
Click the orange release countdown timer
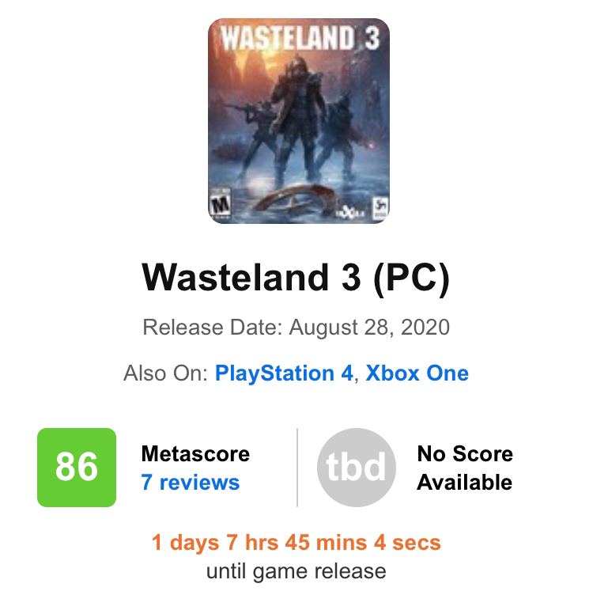pyautogui.click(x=296, y=543)
